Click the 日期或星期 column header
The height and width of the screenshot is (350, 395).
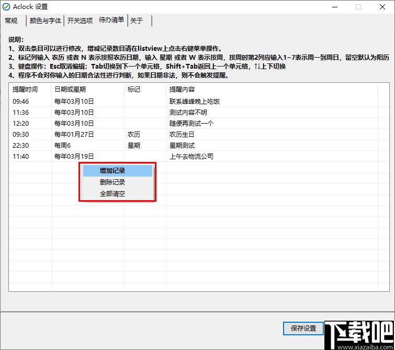(88, 89)
